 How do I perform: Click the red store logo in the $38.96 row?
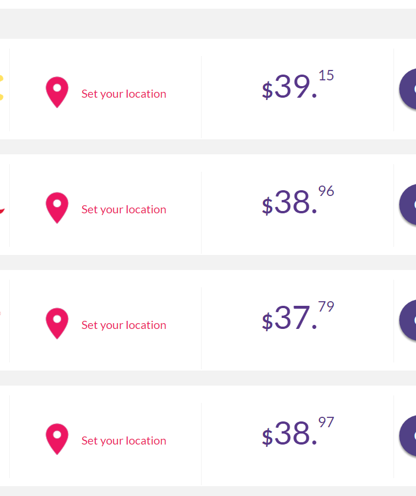2,210
